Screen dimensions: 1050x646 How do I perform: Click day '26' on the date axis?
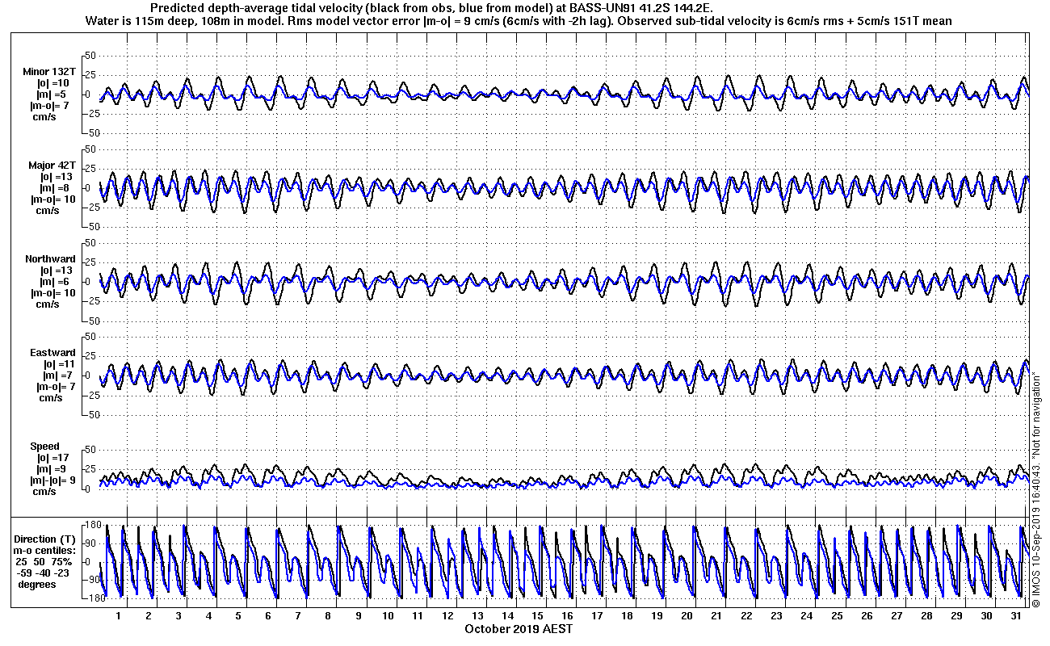[x=866, y=616]
